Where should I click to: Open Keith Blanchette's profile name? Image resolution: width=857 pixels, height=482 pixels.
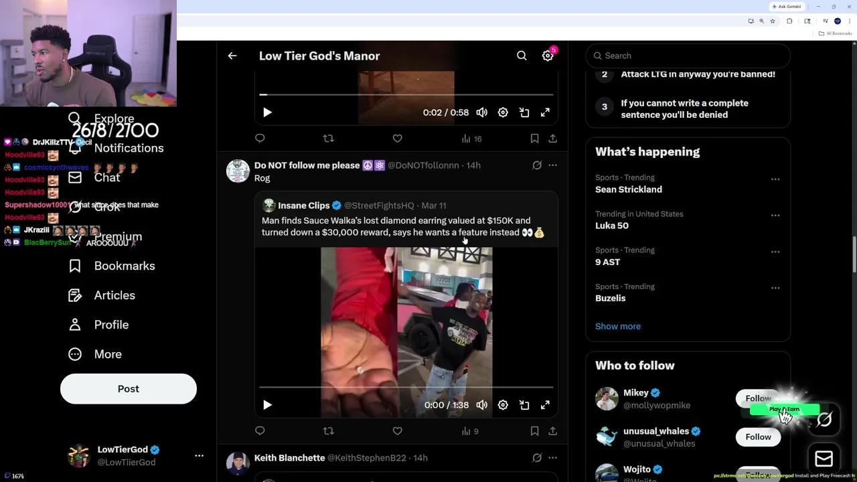pyautogui.click(x=289, y=458)
